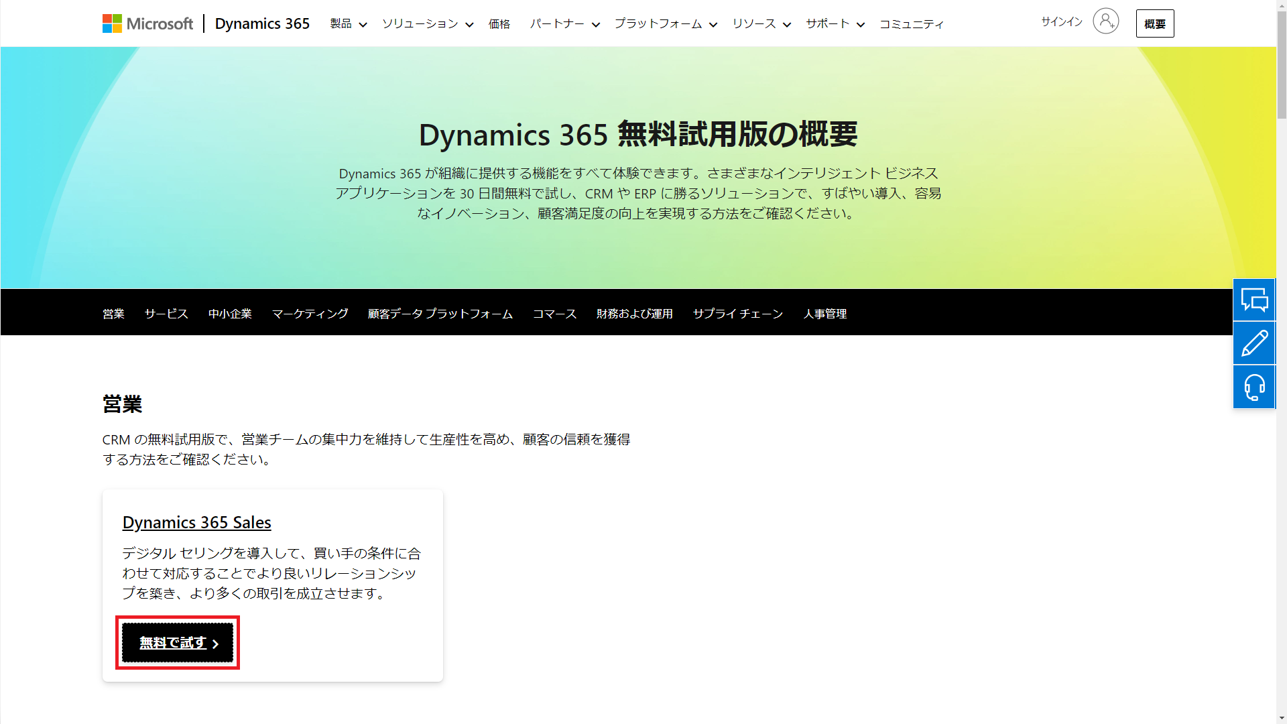Click the pencil request-contact side icon
1287x724 pixels.
[x=1254, y=343]
